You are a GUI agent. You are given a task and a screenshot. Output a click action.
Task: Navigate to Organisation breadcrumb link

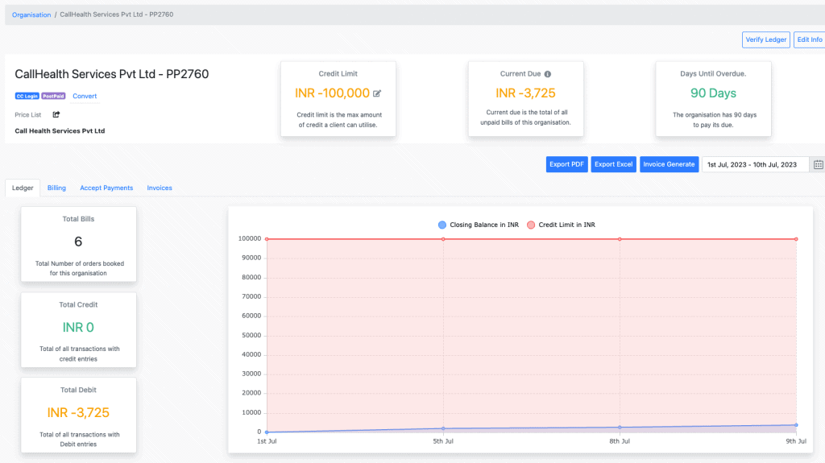click(x=31, y=14)
